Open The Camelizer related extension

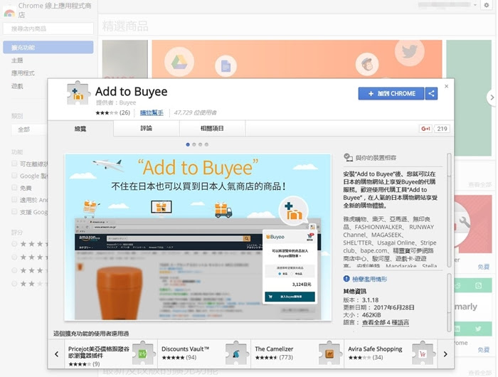point(297,354)
